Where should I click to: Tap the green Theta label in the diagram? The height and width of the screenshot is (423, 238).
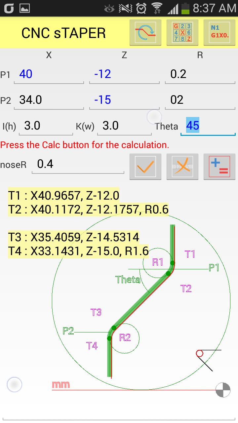128,280
